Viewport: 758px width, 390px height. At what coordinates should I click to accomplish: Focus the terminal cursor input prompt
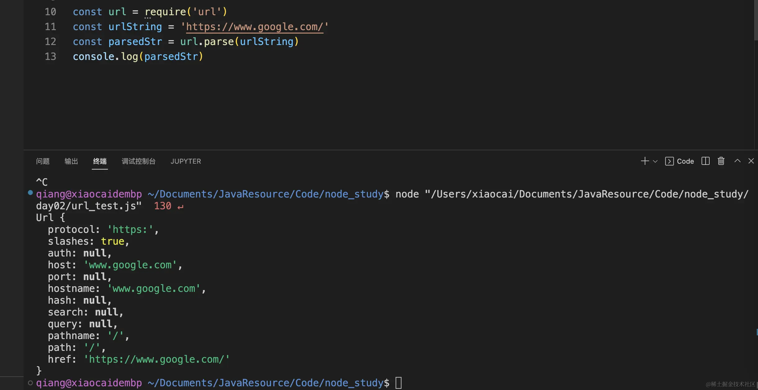399,383
